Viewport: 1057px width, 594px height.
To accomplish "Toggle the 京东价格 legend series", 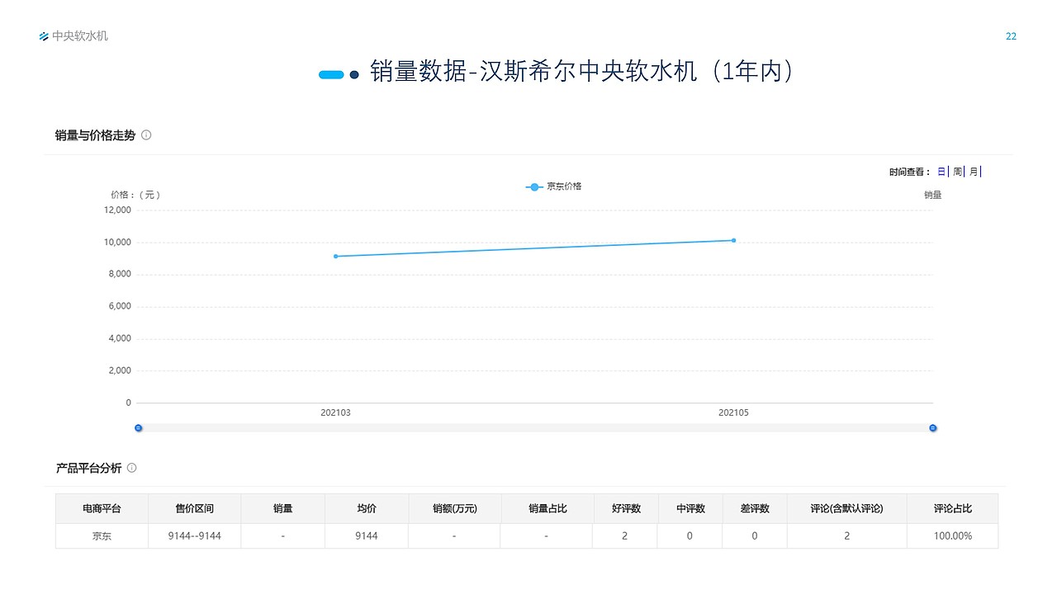I will [x=554, y=186].
